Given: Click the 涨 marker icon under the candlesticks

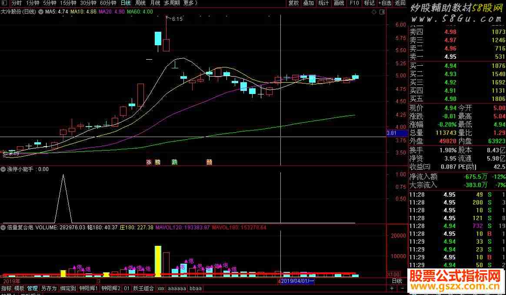Looking at the screenshot, I should (x=149, y=162).
